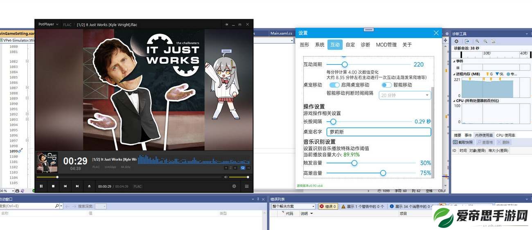Toggle the 错误 0 filter button
Viewport: 532px width, 230px height.
327,206
